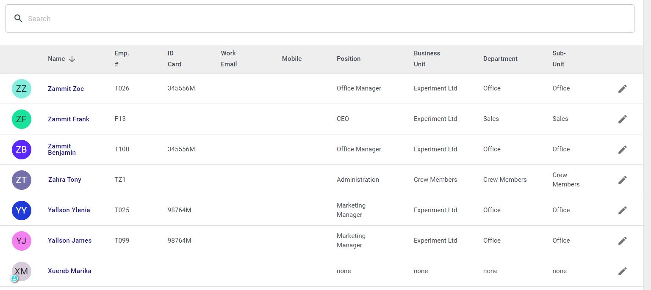Edit Zammit Frank via pencil icon
Viewport: 651px width, 290px height.
pos(622,119)
